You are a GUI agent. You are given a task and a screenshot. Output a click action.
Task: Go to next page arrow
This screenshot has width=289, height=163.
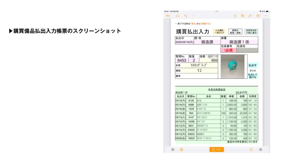click(260, 149)
